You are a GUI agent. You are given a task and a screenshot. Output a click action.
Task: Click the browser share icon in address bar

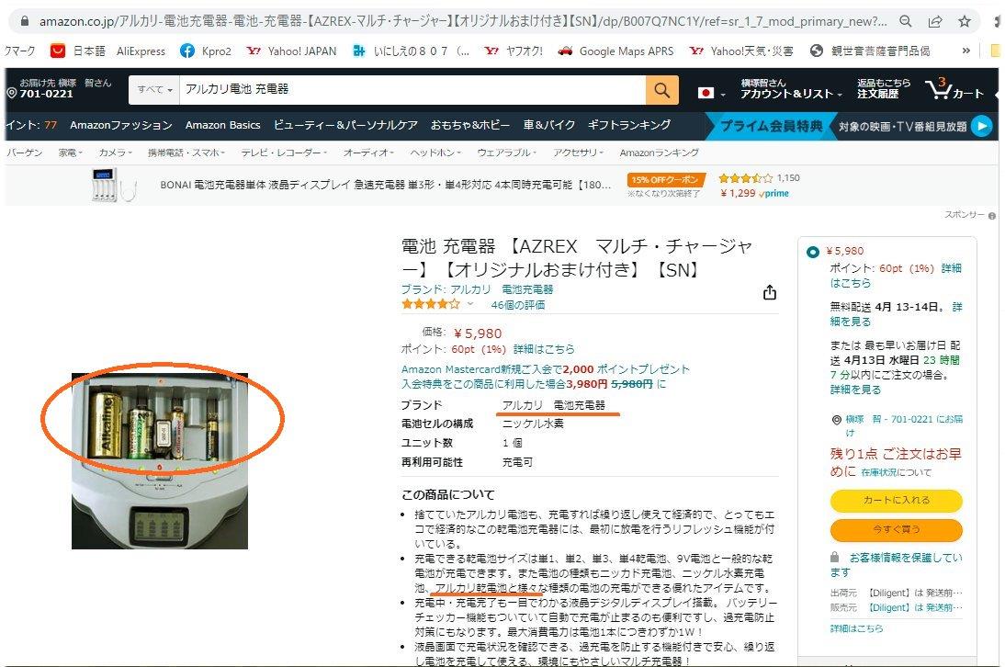pos(935,21)
